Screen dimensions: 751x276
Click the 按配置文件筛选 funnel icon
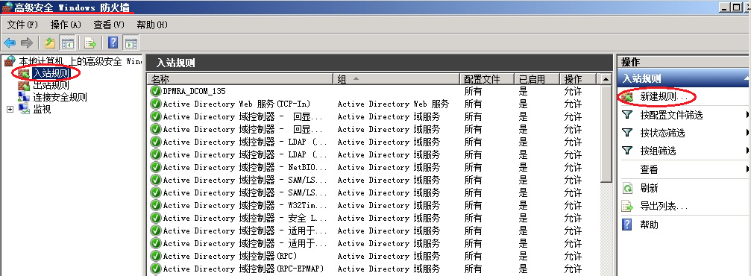click(627, 115)
